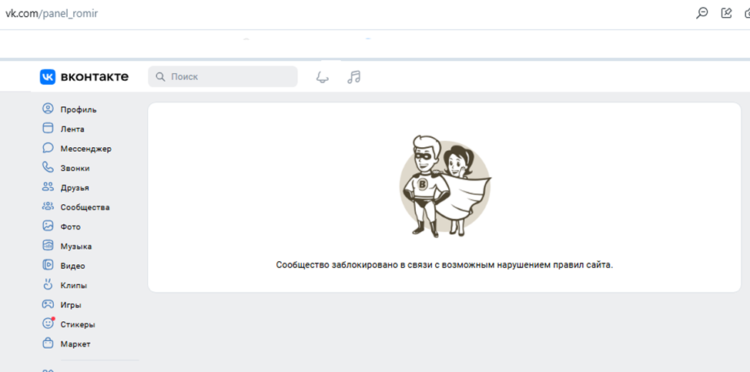
Task: Open the music note icon in header
Action: click(354, 77)
